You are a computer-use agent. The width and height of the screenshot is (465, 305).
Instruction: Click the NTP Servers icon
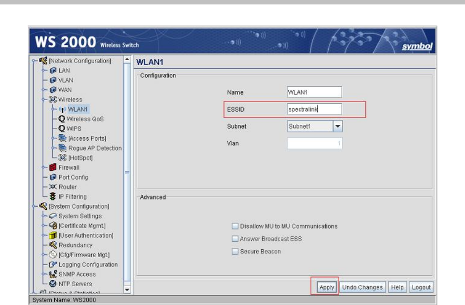53,284
